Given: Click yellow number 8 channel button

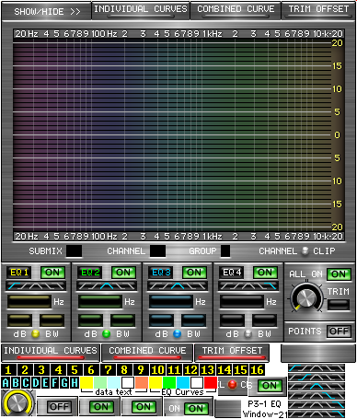Looking at the screenshot, I should pyautogui.click(x=124, y=370).
